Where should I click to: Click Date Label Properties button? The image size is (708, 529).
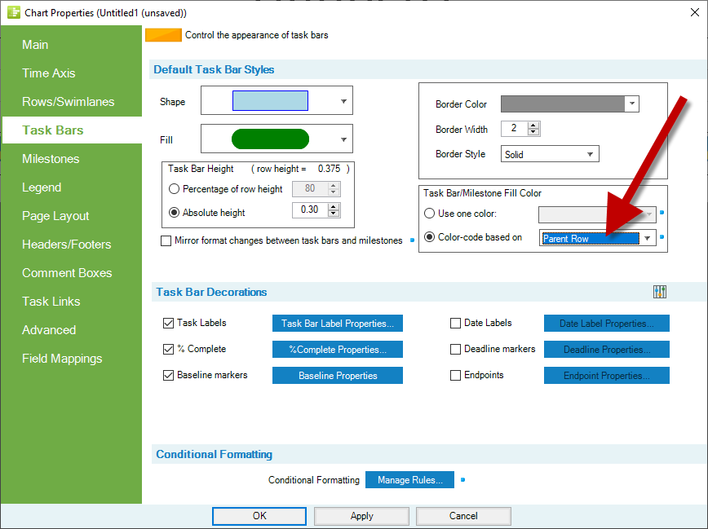606,323
